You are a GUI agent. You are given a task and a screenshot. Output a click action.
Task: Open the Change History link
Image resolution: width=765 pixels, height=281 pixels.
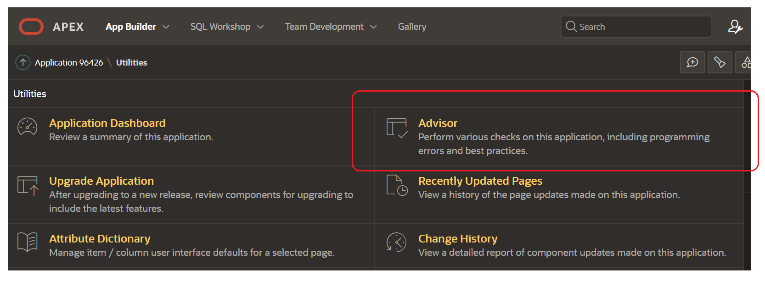[x=458, y=238]
